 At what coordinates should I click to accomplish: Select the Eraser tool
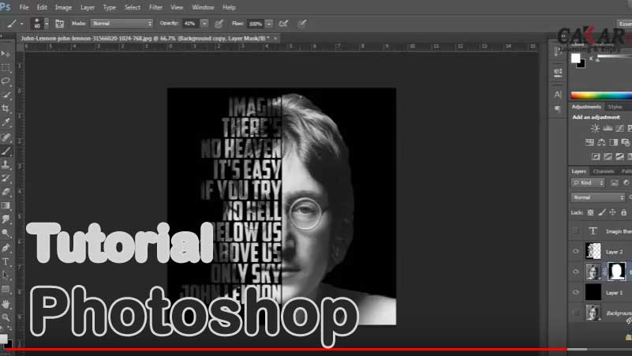[6, 192]
